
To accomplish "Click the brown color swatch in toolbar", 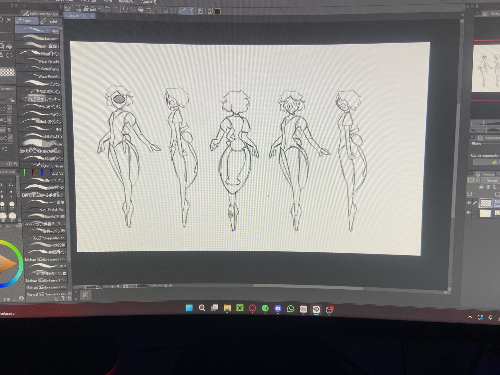I will (x=218, y=11).
